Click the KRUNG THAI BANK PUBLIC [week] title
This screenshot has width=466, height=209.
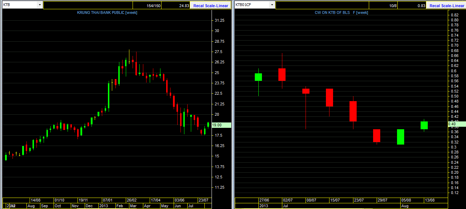click(107, 12)
